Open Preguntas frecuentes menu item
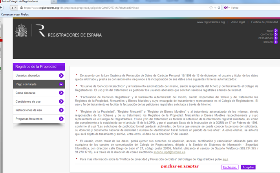Screen dimensions: 280x173 pyautogui.click(x=29, y=119)
